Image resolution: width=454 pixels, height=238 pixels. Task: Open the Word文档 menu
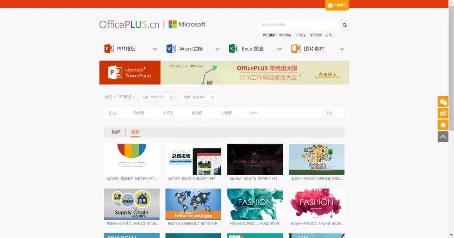[x=191, y=49]
